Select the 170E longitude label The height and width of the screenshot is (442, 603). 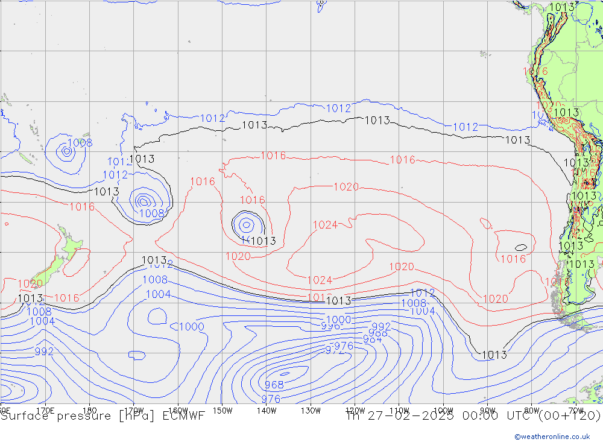[45, 411]
